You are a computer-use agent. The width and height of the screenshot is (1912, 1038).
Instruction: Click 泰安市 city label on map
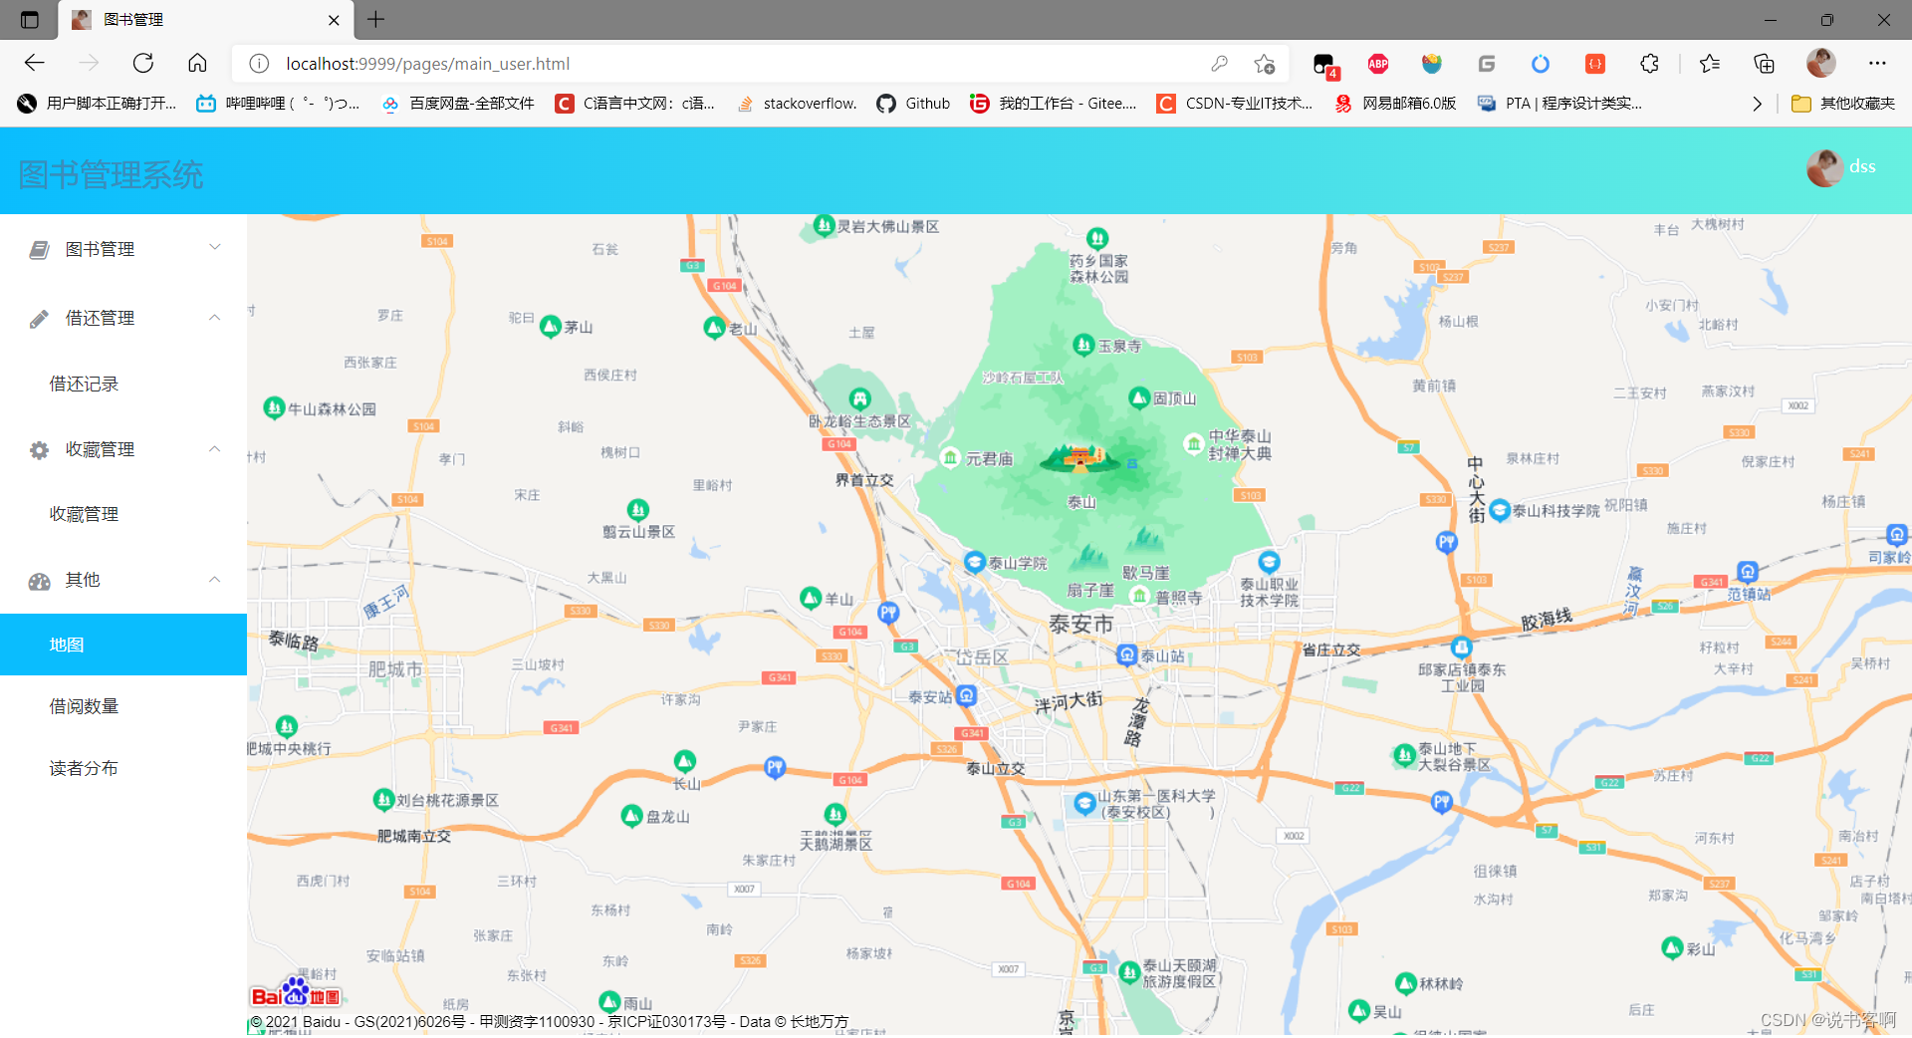point(1080,625)
